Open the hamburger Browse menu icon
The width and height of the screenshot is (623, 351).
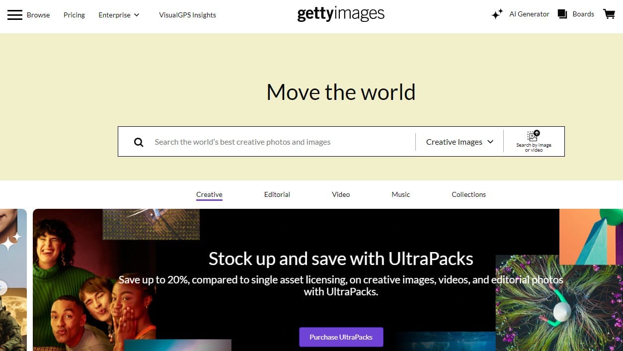click(15, 15)
